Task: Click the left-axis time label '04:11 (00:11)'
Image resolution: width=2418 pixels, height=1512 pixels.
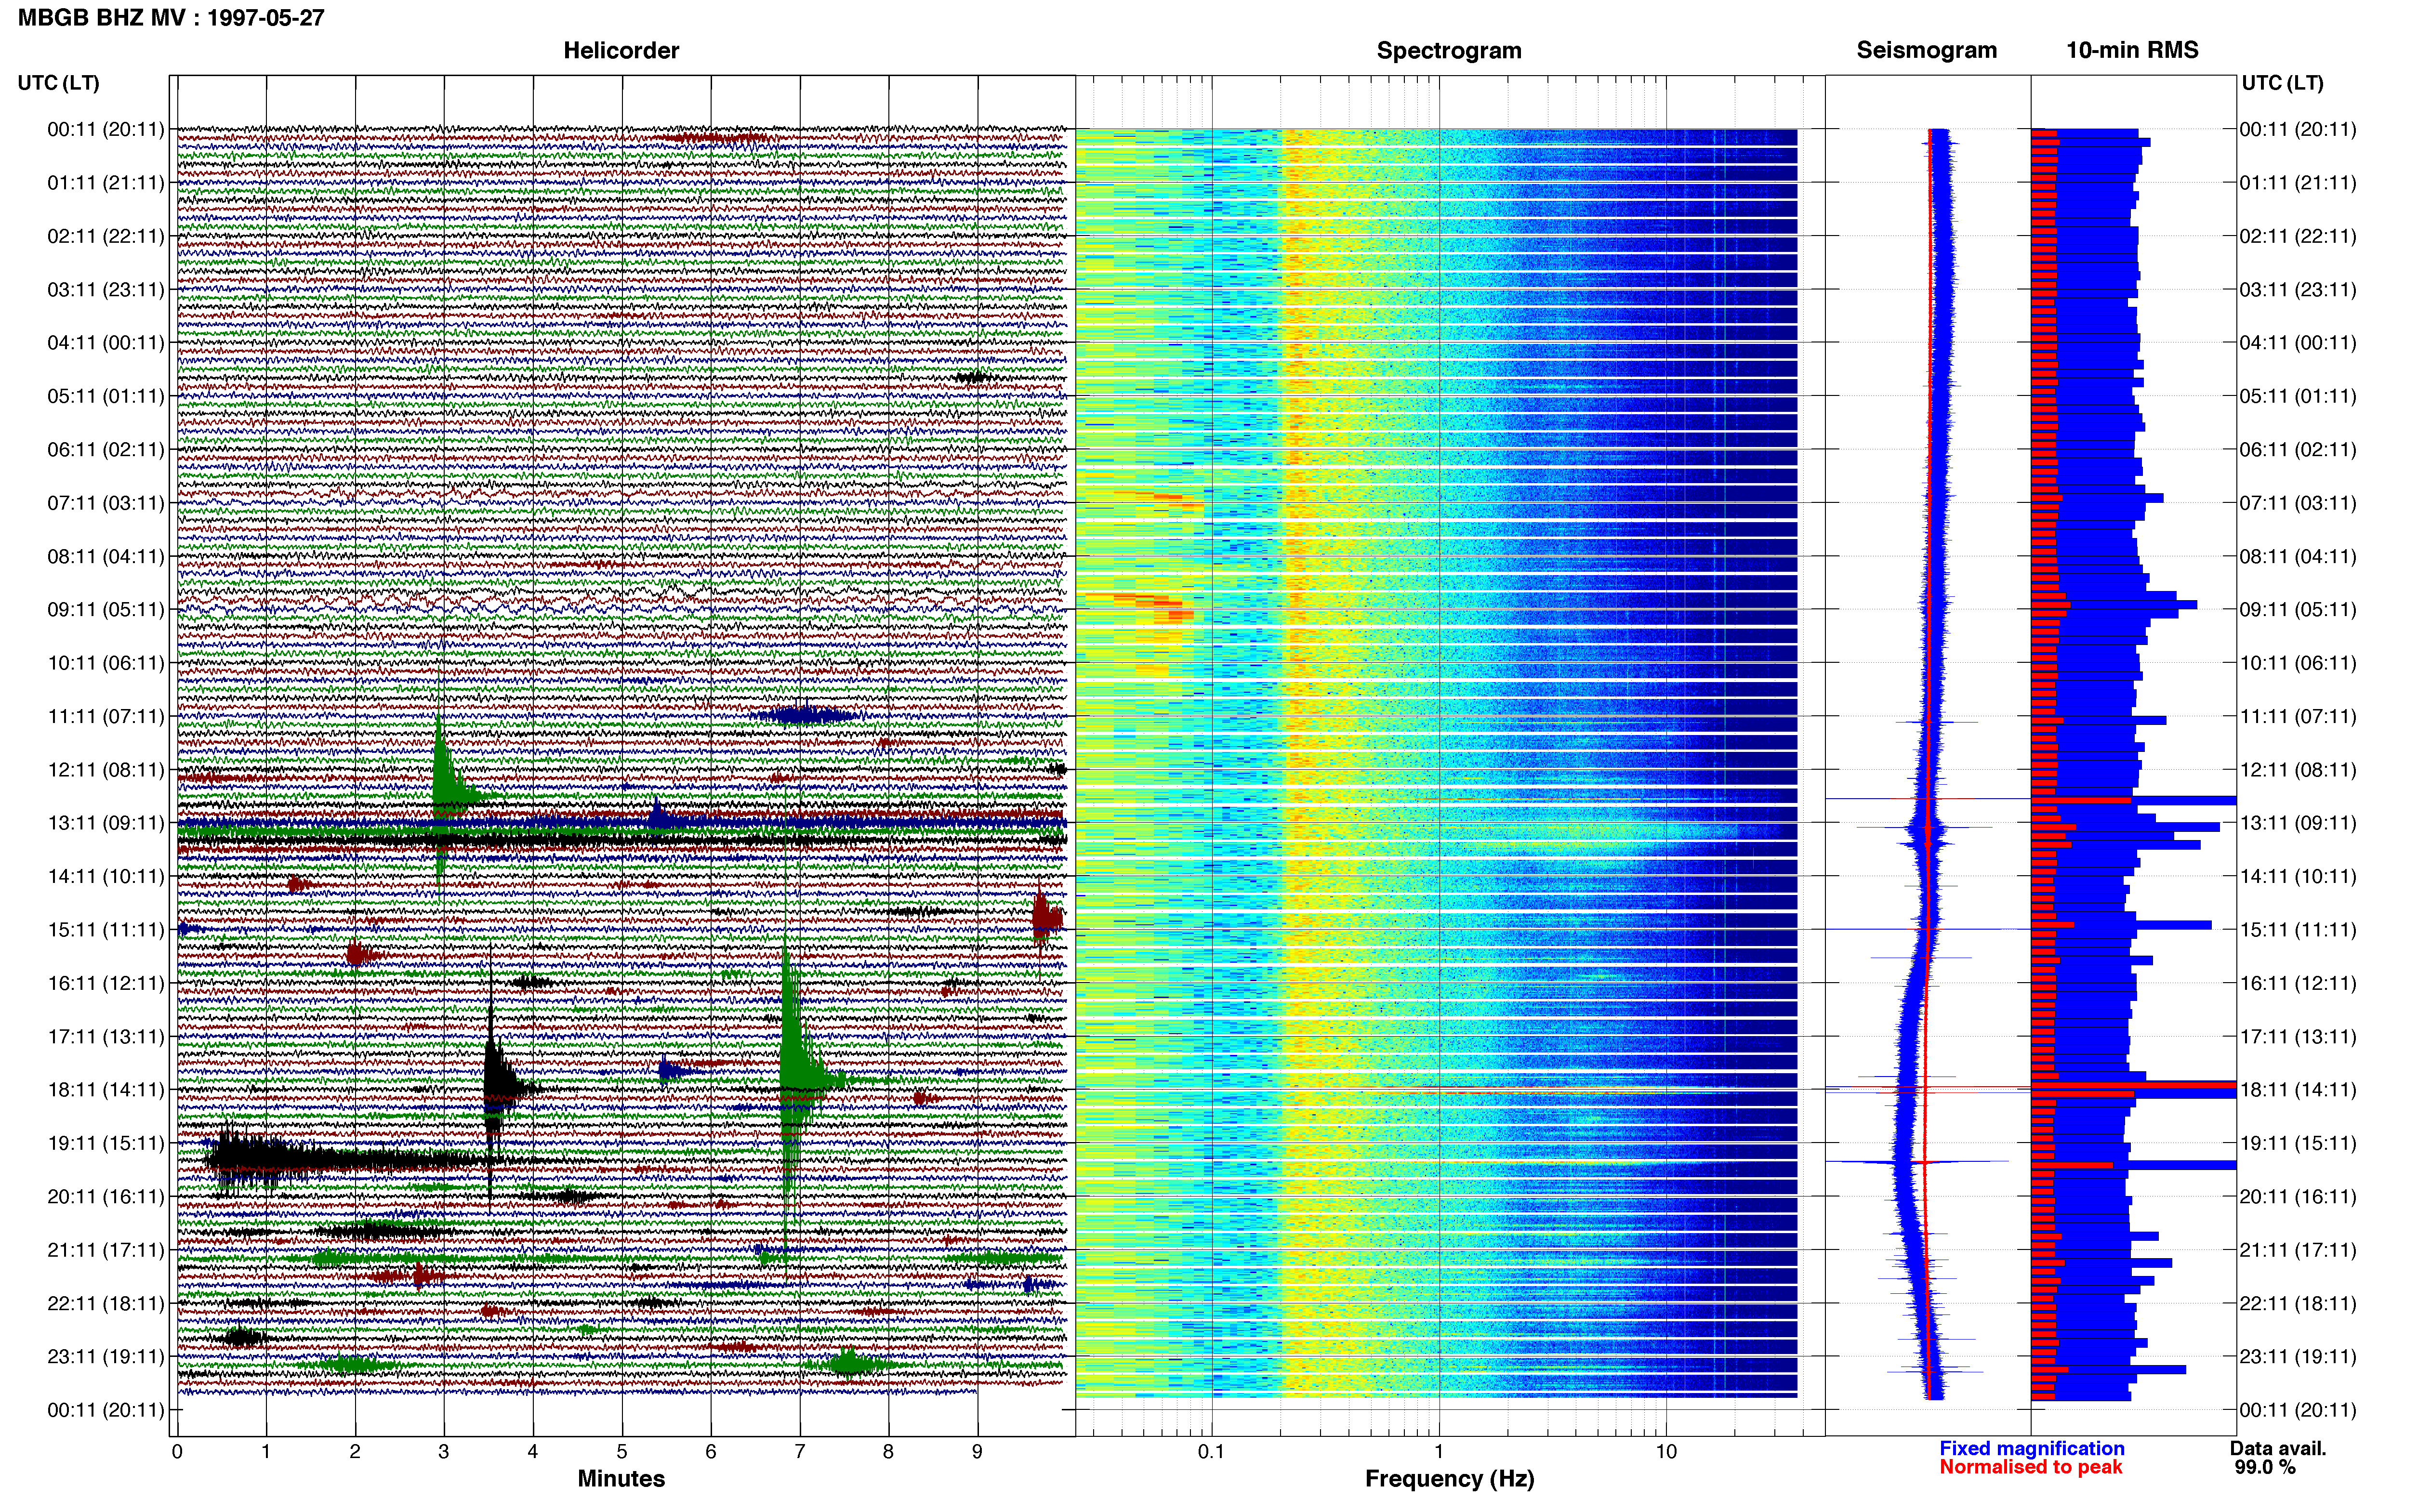Action: (105, 343)
